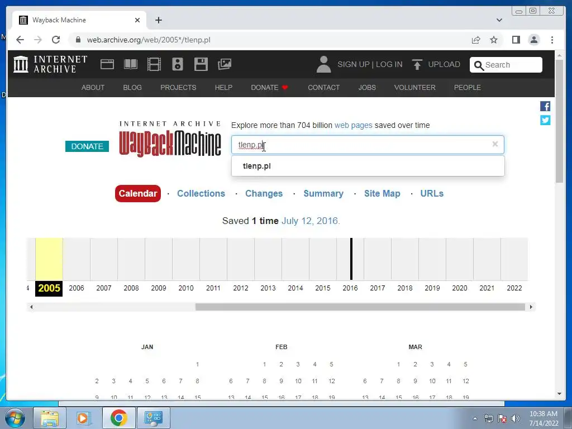This screenshot has width=572, height=429.
Task: Switch to the Summary tab
Action: pyautogui.click(x=323, y=193)
